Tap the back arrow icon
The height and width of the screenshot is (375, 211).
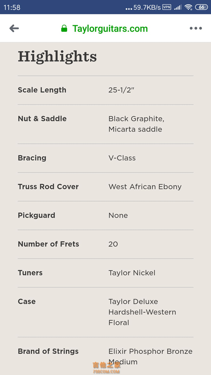tap(14, 28)
